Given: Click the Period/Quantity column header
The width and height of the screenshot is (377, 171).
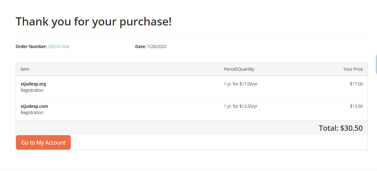Looking at the screenshot, I should click(x=239, y=69).
